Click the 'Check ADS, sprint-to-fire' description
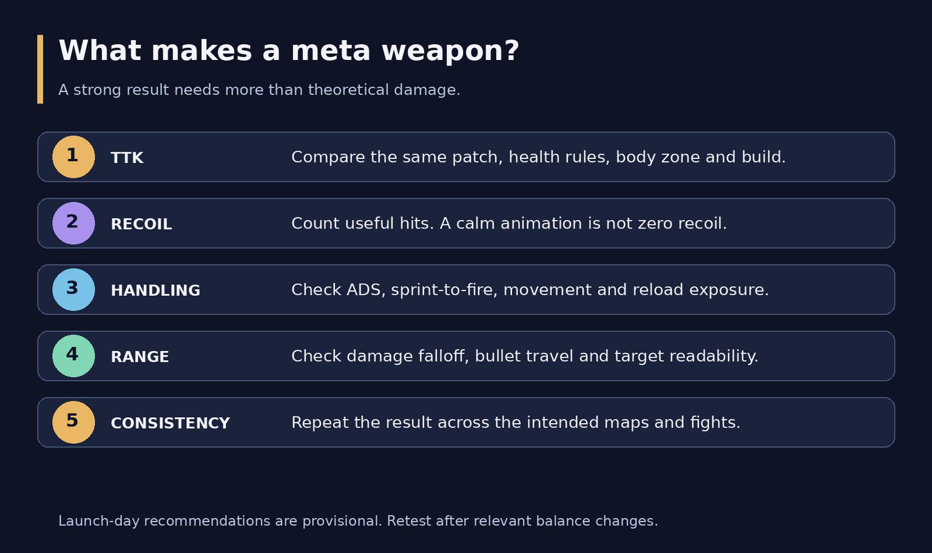This screenshot has height=553, width=932. click(530, 290)
